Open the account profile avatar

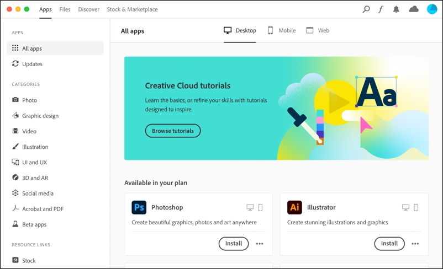click(x=432, y=9)
